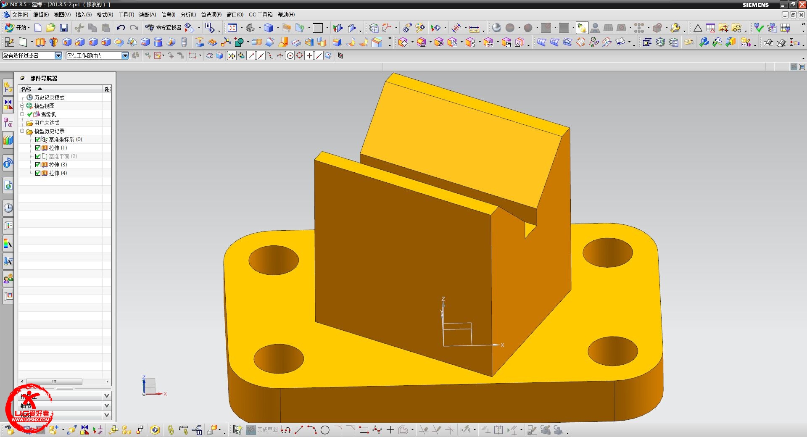Viewport: 807px width, 437px height.
Task: Expand the 细节 panel at navigator bottom
Action: (x=107, y=405)
